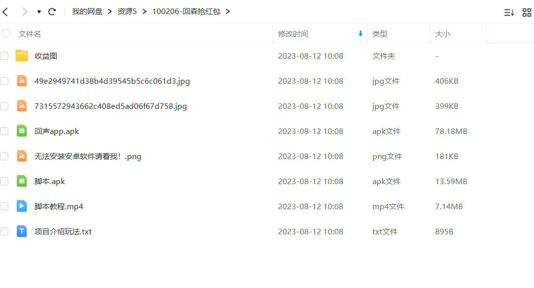Image resolution: width=534 pixels, height=288 pixels.
Task: Click size value 13.59MB
Action: pyautogui.click(x=451, y=182)
